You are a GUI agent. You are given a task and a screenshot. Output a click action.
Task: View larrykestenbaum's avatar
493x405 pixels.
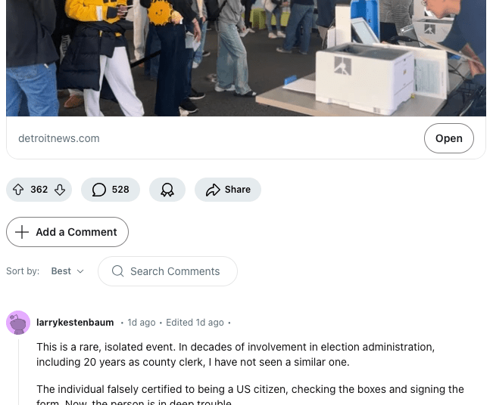pyautogui.click(x=18, y=323)
